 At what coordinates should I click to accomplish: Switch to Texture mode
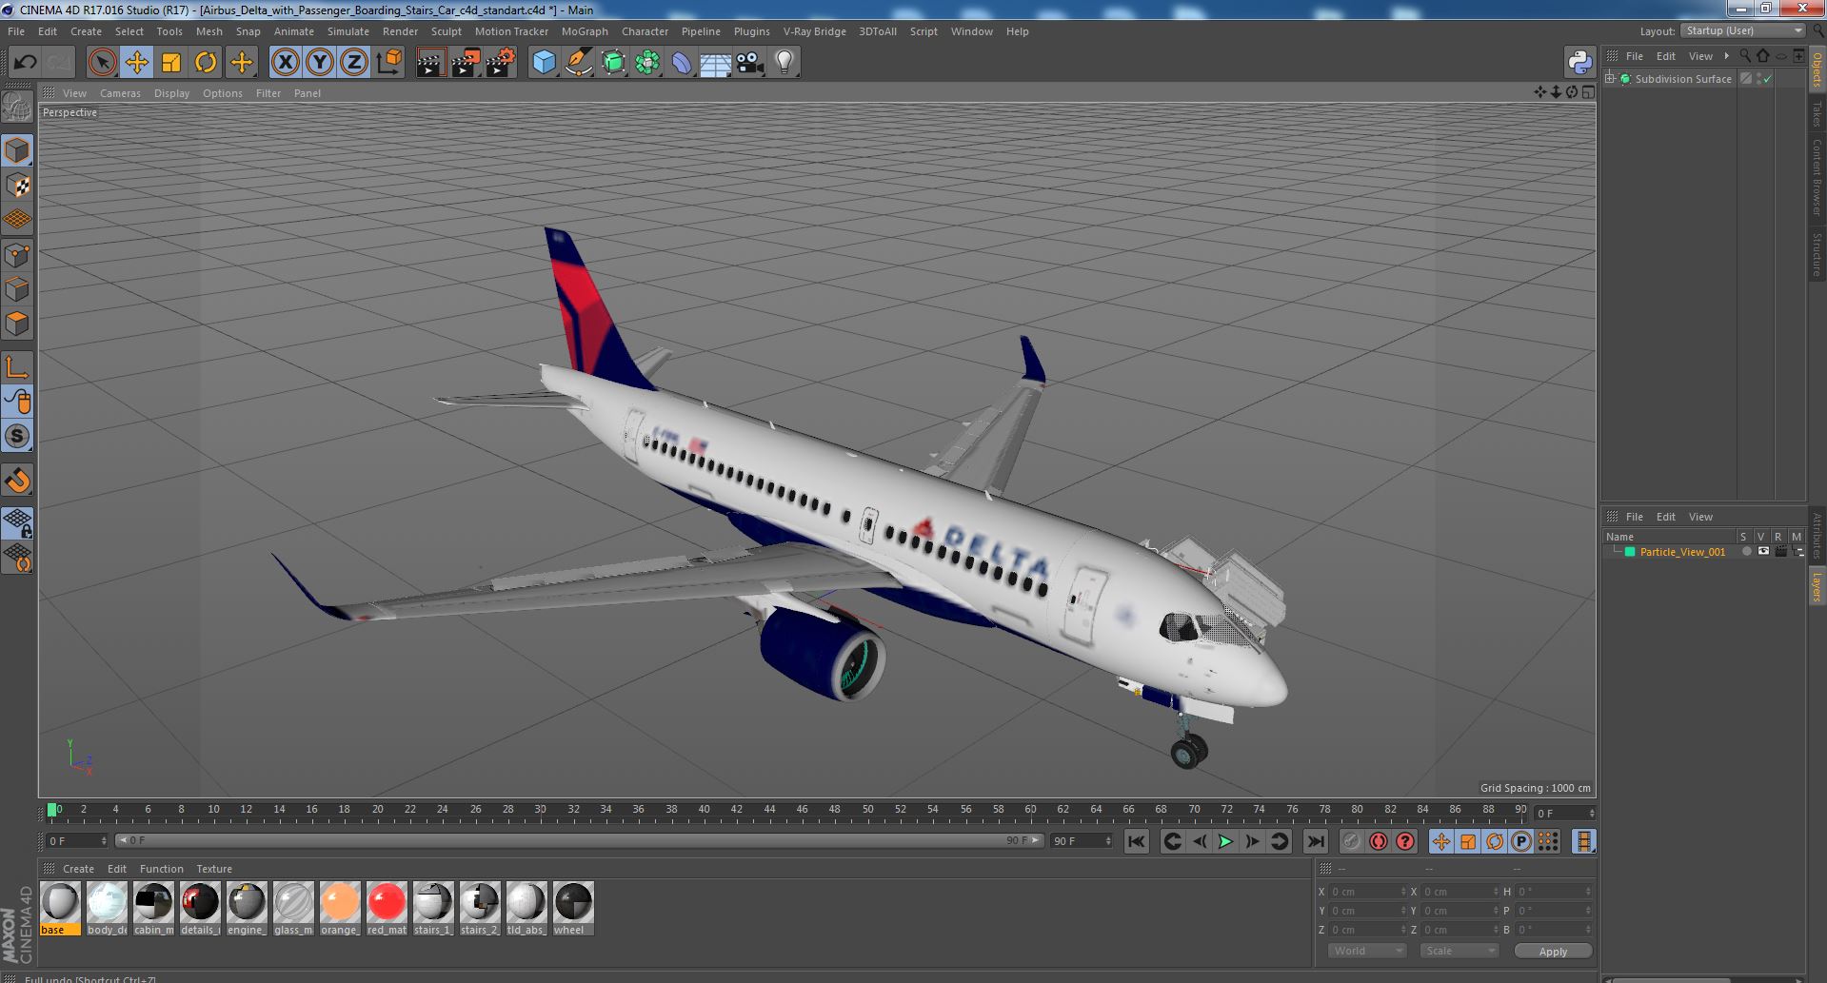[17, 186]
